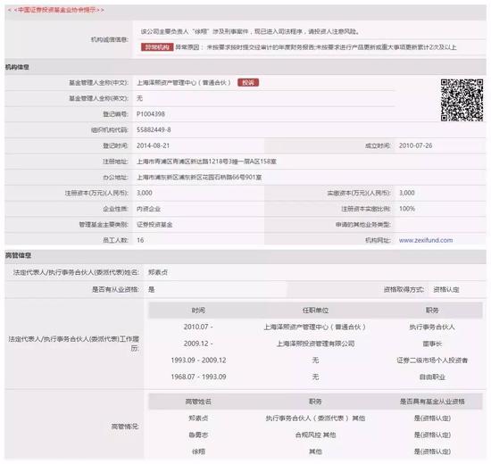Click the 任职单位 column header
Image resolution: width=491 pixels, height=464 pixels.
tap(315, 311)
